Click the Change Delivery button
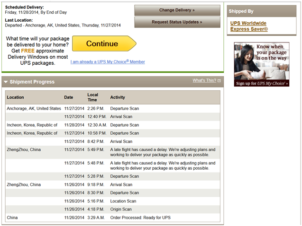The width and height of the screenshot is (302, 226). pyautogui.click(x=177, y=10)
